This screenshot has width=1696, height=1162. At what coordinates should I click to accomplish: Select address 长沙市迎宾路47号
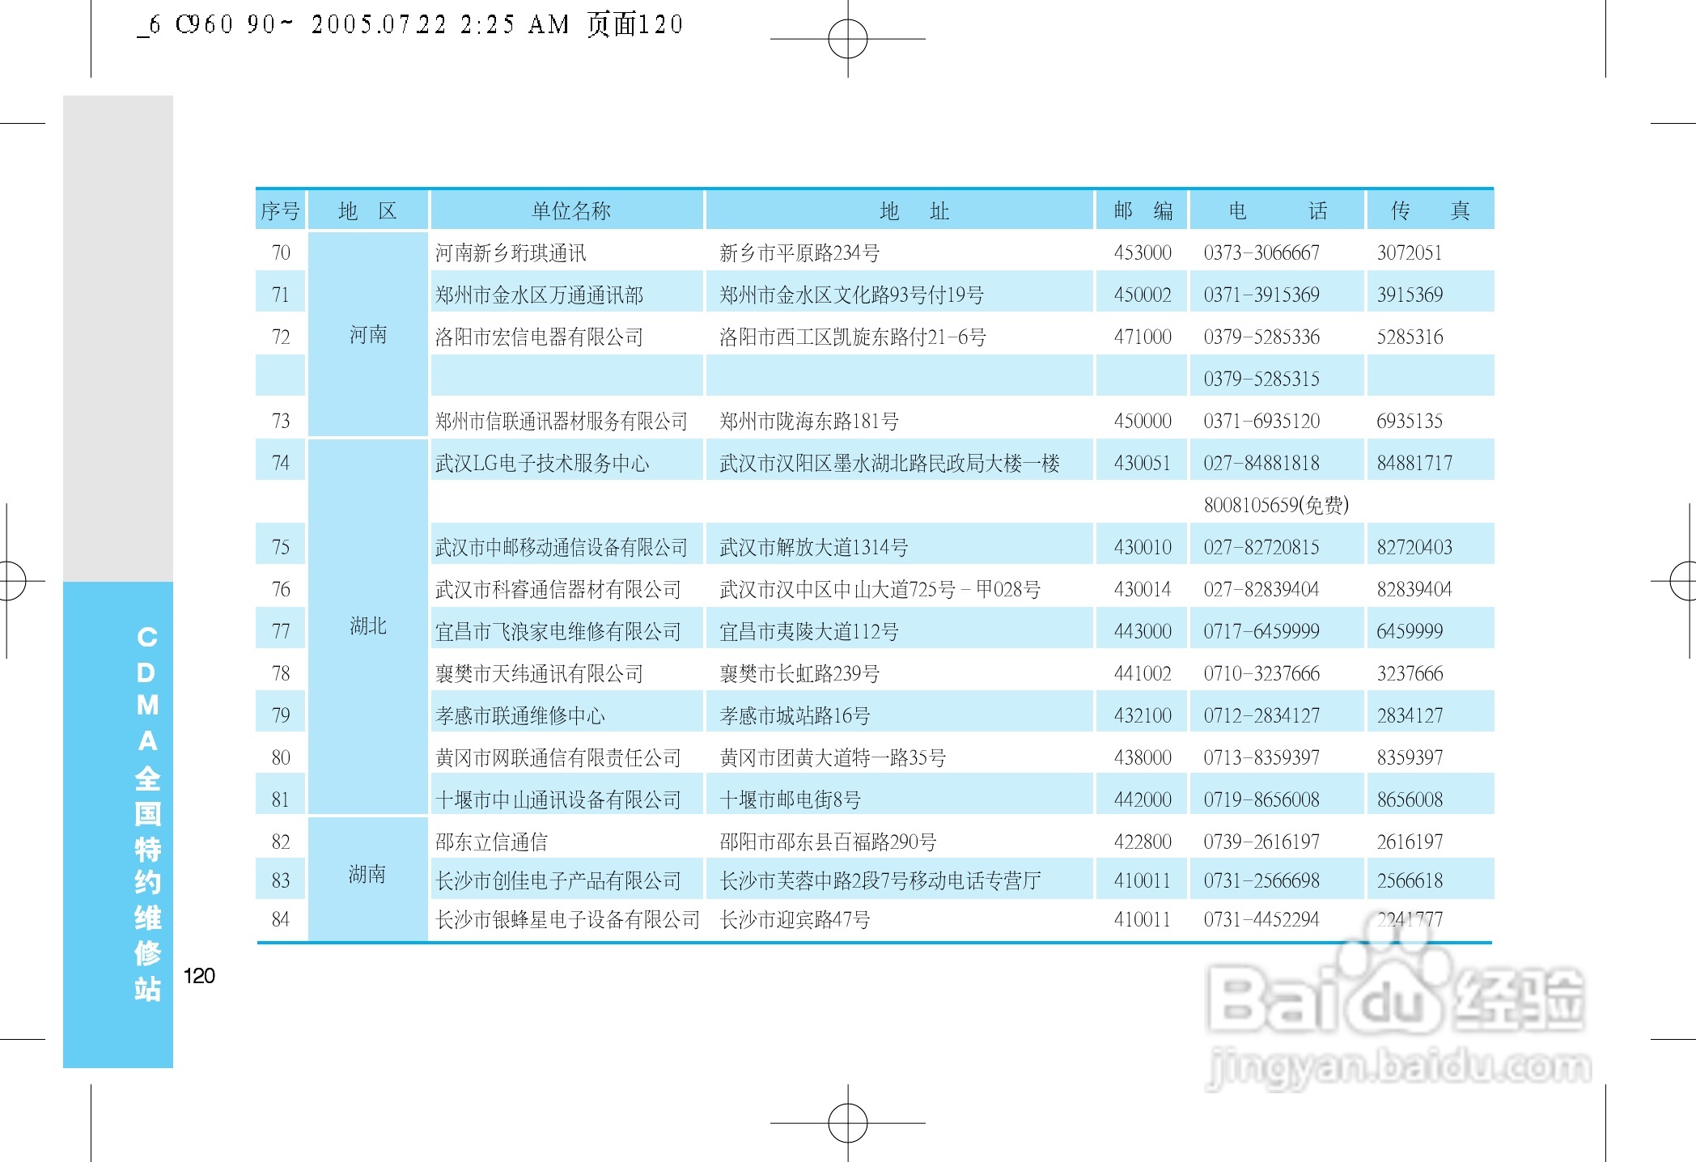coord(795,919)
